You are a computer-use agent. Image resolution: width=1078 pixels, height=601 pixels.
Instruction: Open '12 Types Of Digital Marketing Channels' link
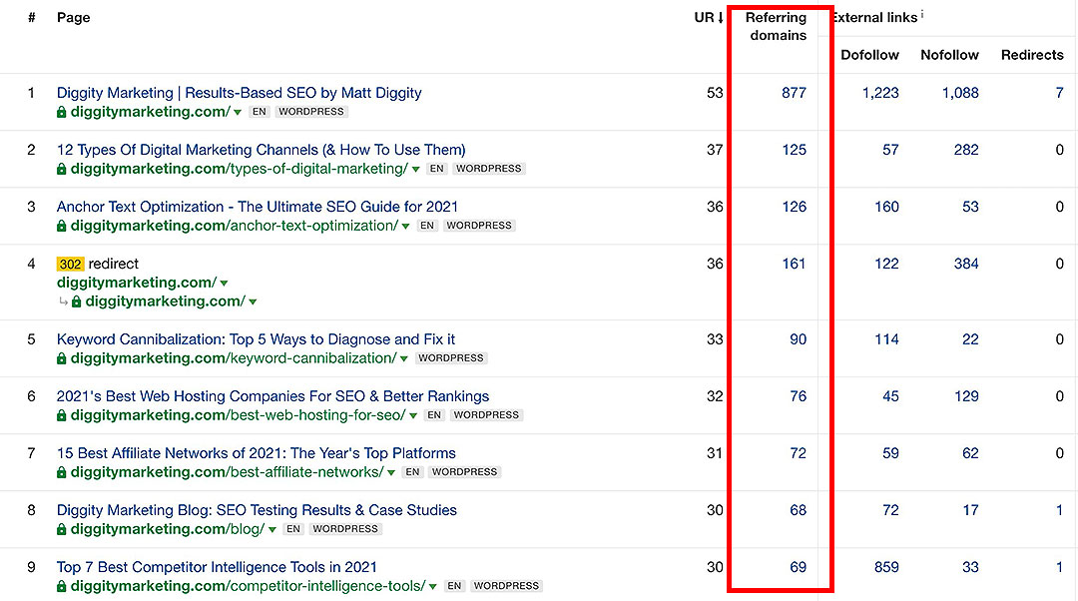click(262, 150)
